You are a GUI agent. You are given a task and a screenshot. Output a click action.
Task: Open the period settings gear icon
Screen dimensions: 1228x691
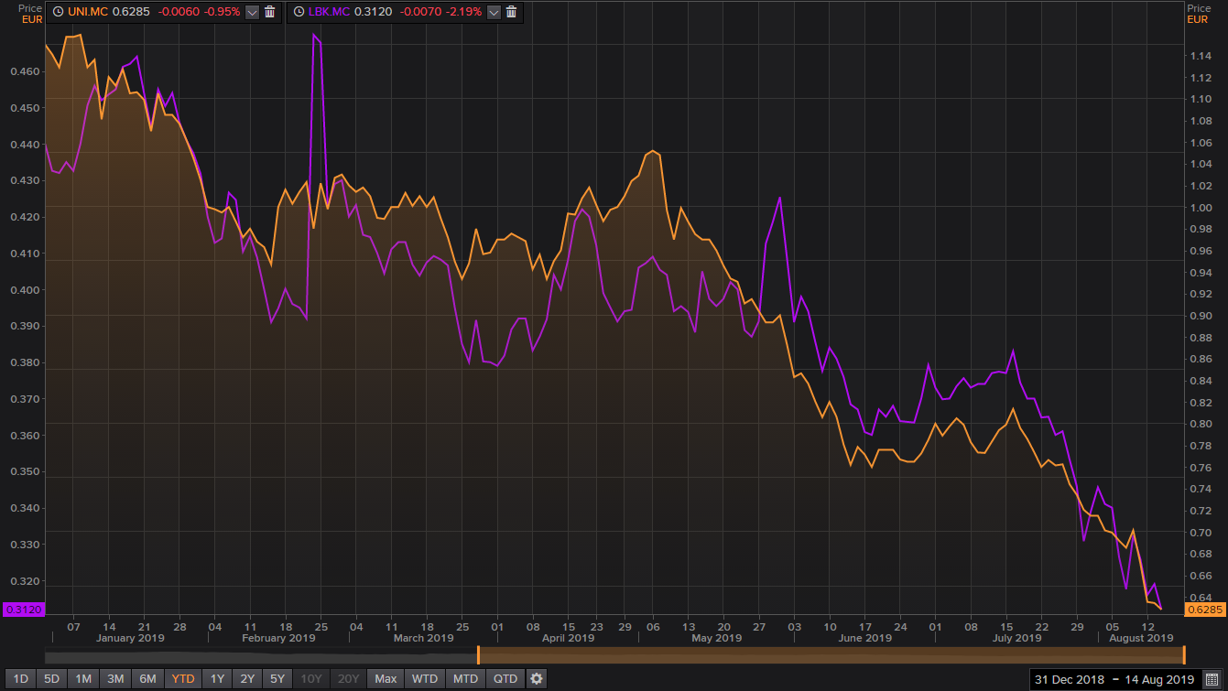(537, 679)
